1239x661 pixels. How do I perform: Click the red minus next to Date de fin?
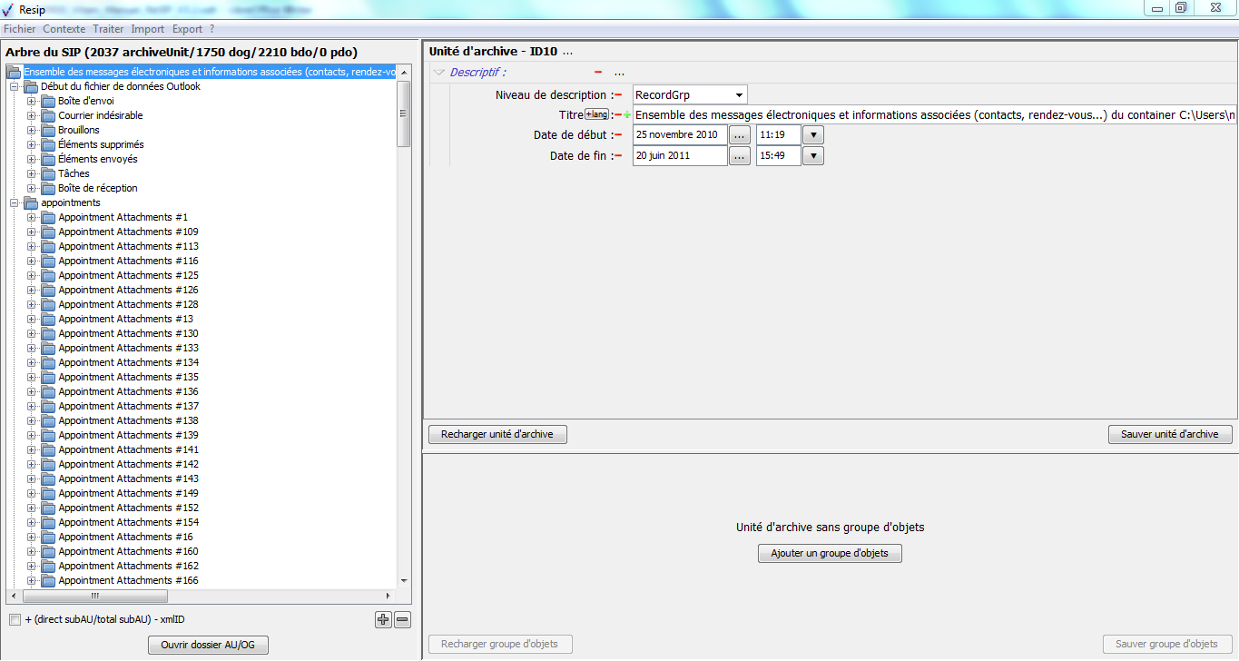click(618, 156)
